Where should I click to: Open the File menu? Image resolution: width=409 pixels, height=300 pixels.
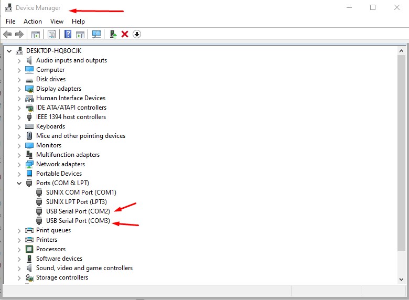[x=10, y=22]
